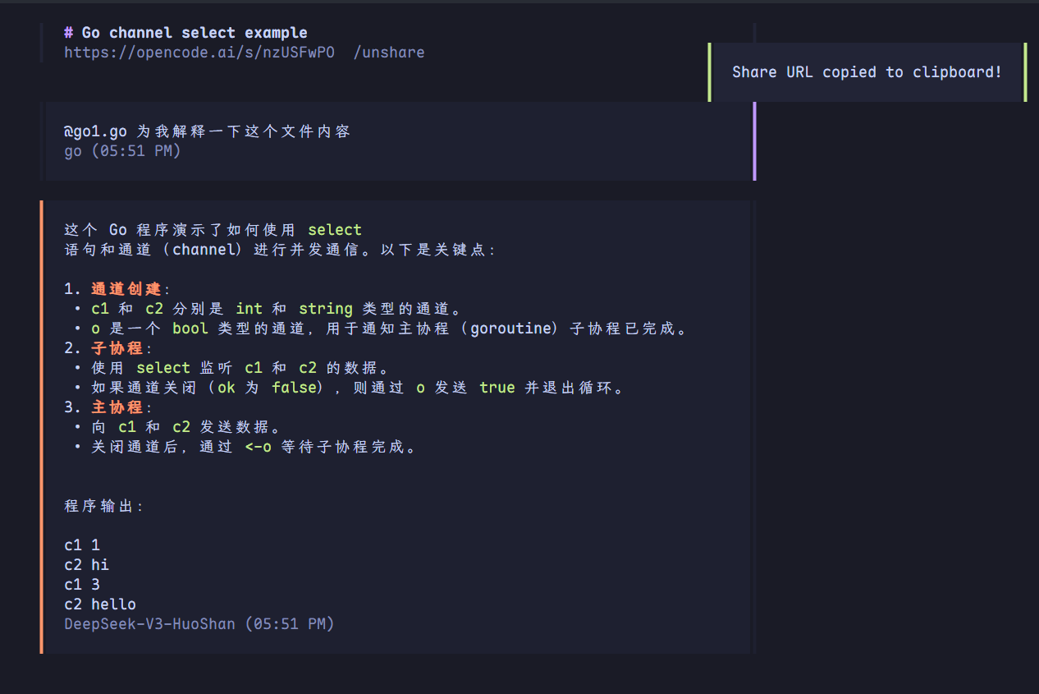Image resolution: width=1039 pixels, height=694 pixels.
Task: Click the "Share URL copied to clipboard!" toast
Action: pyautogui.click(x=867, y=72)
